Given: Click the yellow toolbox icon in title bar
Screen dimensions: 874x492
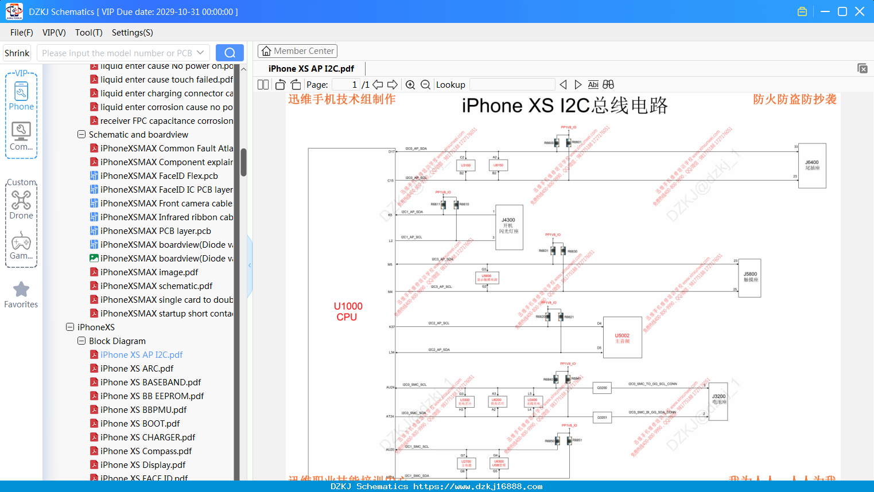Looking at the screenshot, I should pos(802,11).
